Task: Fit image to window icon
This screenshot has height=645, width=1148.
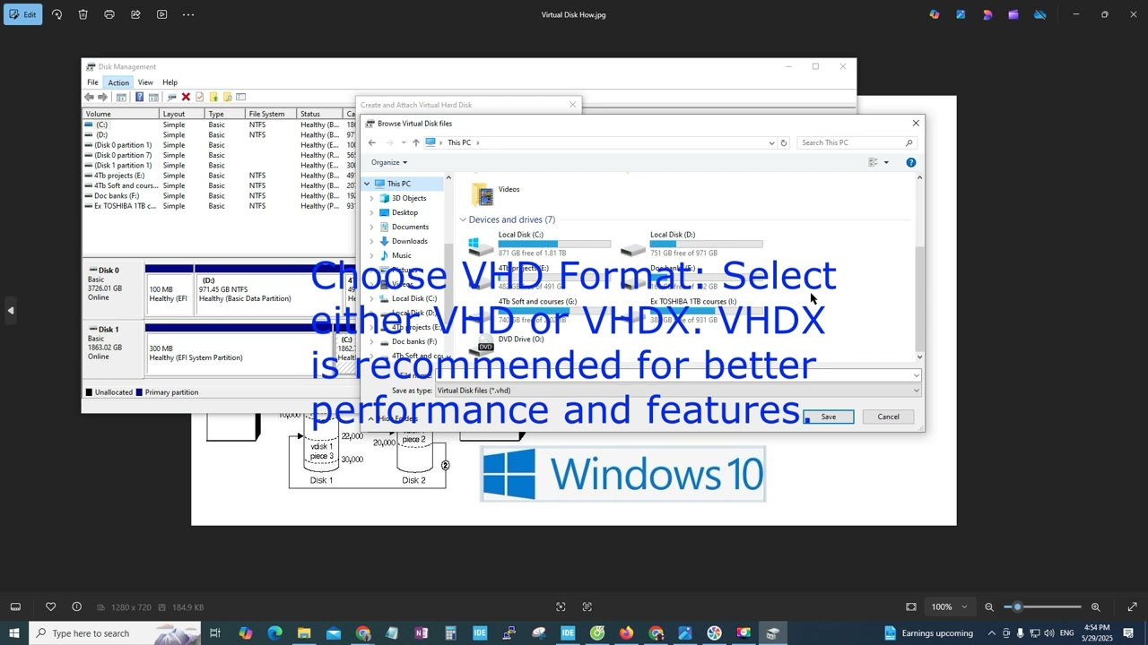Action: point(911,606)
